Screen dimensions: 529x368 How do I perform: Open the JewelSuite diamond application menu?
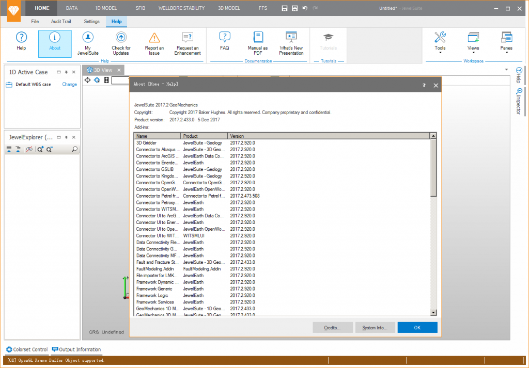pos(14,11)
